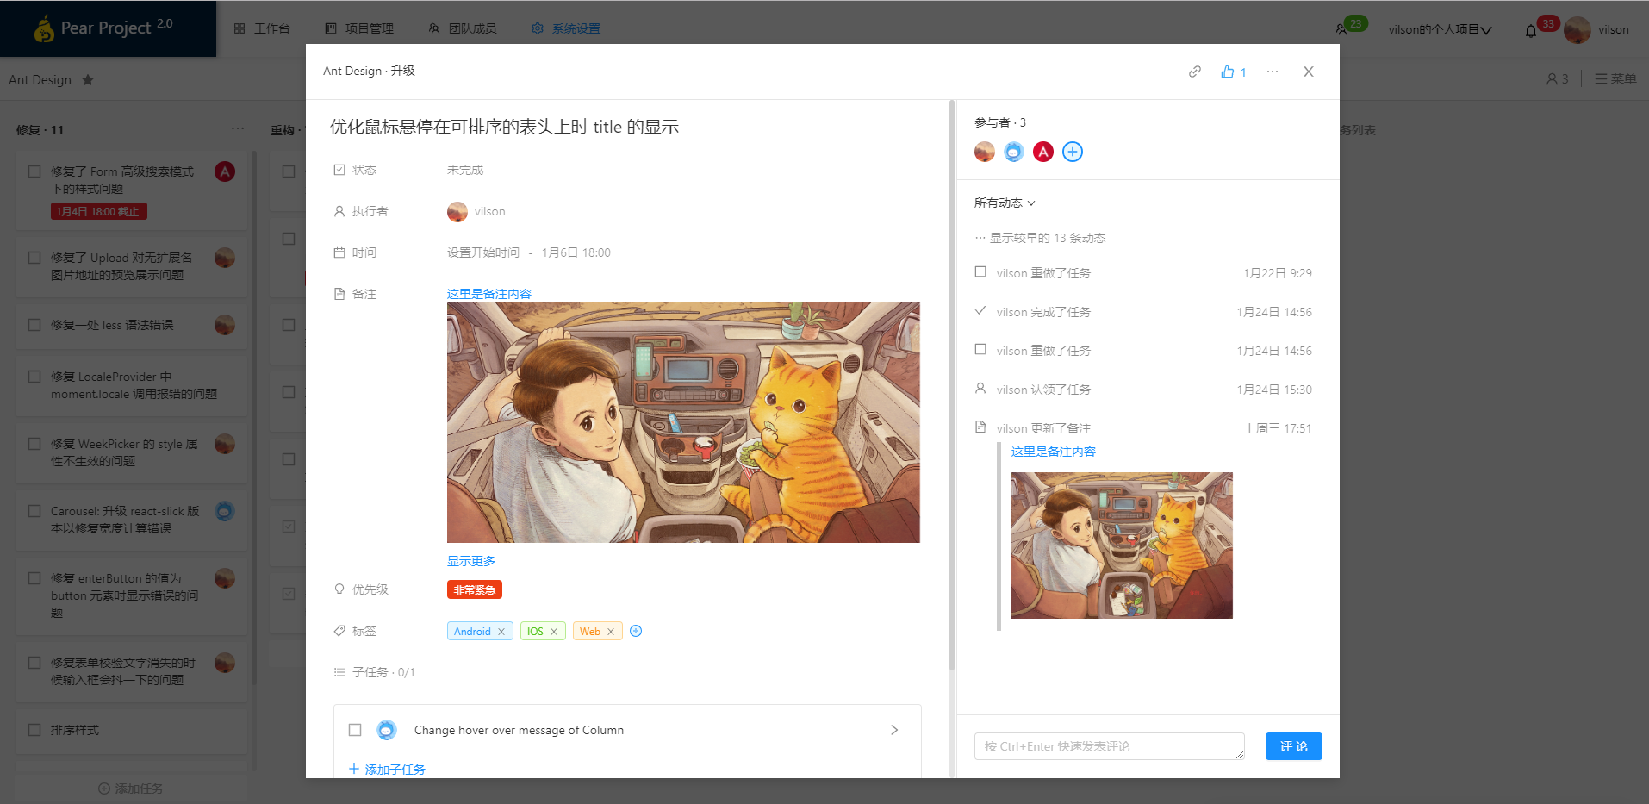This screenshot has height=804, width=1649.
Task: Add a participant with the plus icon
Action: 1073,152
